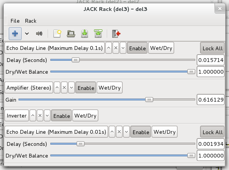The height and width of the screenshot is (170, 229).
Task: Click Delay slider handle of 0.1s echo plugin
Action: tap(76, 60)
